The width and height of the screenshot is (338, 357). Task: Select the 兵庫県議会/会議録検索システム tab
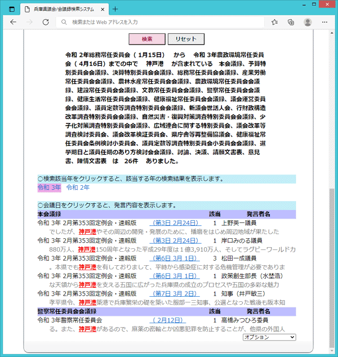(x=64, y=10)
